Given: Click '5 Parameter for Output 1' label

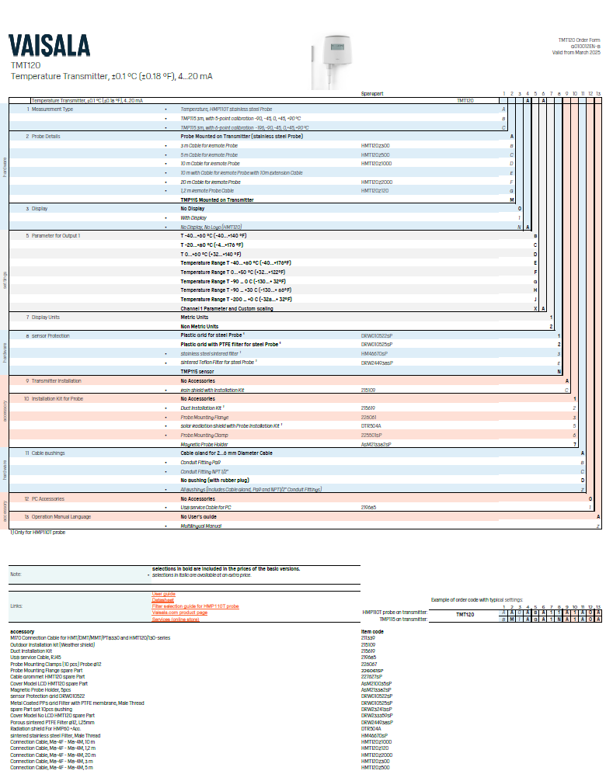Looking at the screenshot, I should [53, 235].
